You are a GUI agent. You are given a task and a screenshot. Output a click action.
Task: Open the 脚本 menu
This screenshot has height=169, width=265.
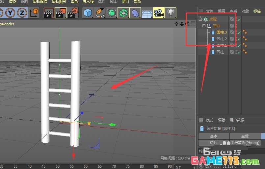113,2
